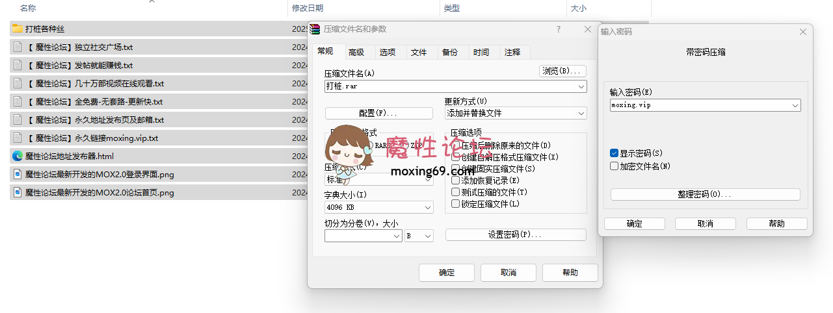This screenshot has width=833, height=313.
Task: Click the file icon for 几十万部视频在线观看.txt
Action: [18, 83]
